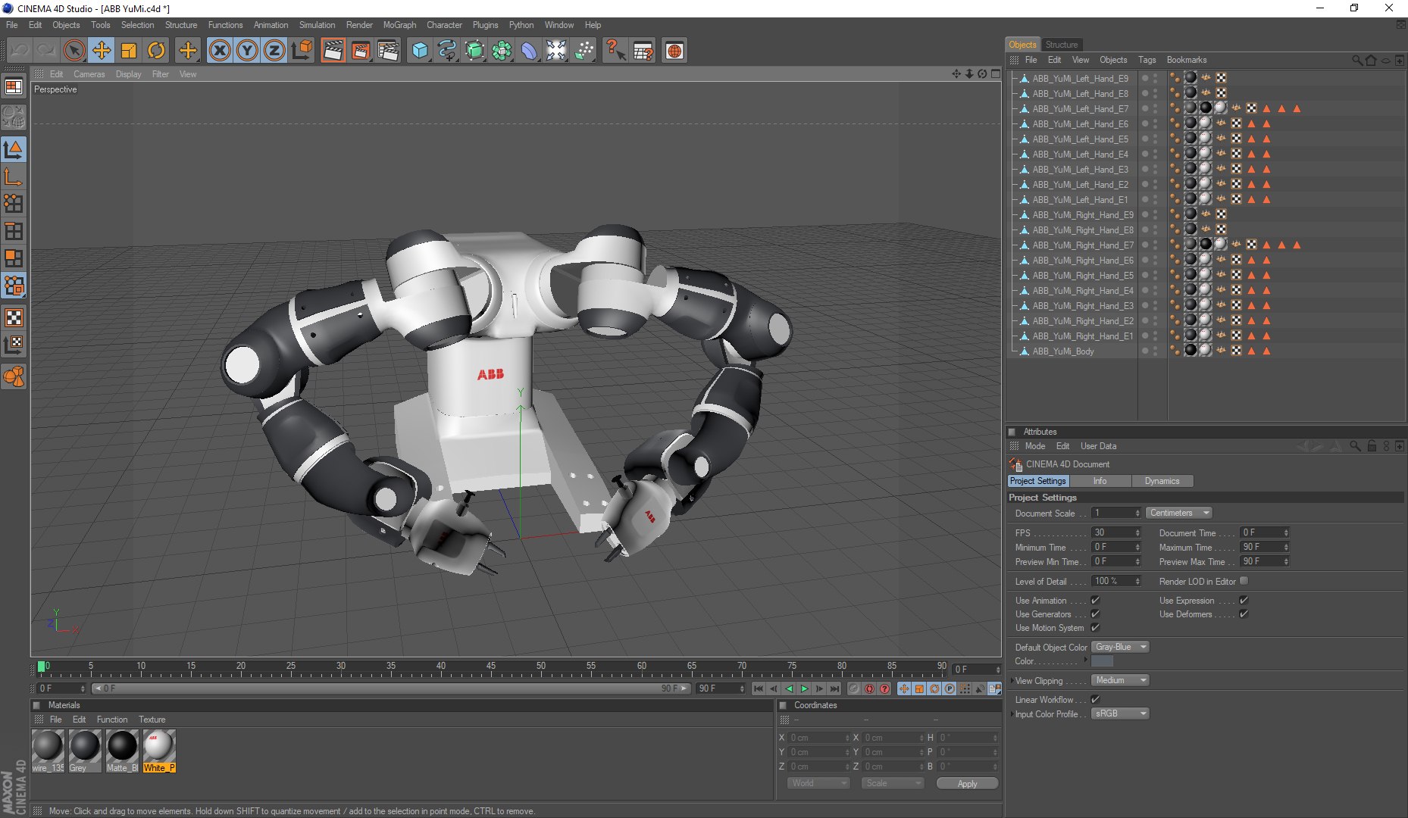Enable Model mode in left sidebar

14,149
